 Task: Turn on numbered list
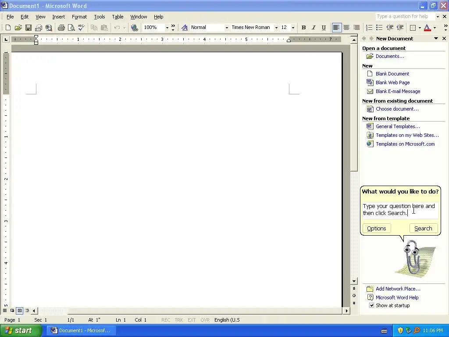coord(369,28)
